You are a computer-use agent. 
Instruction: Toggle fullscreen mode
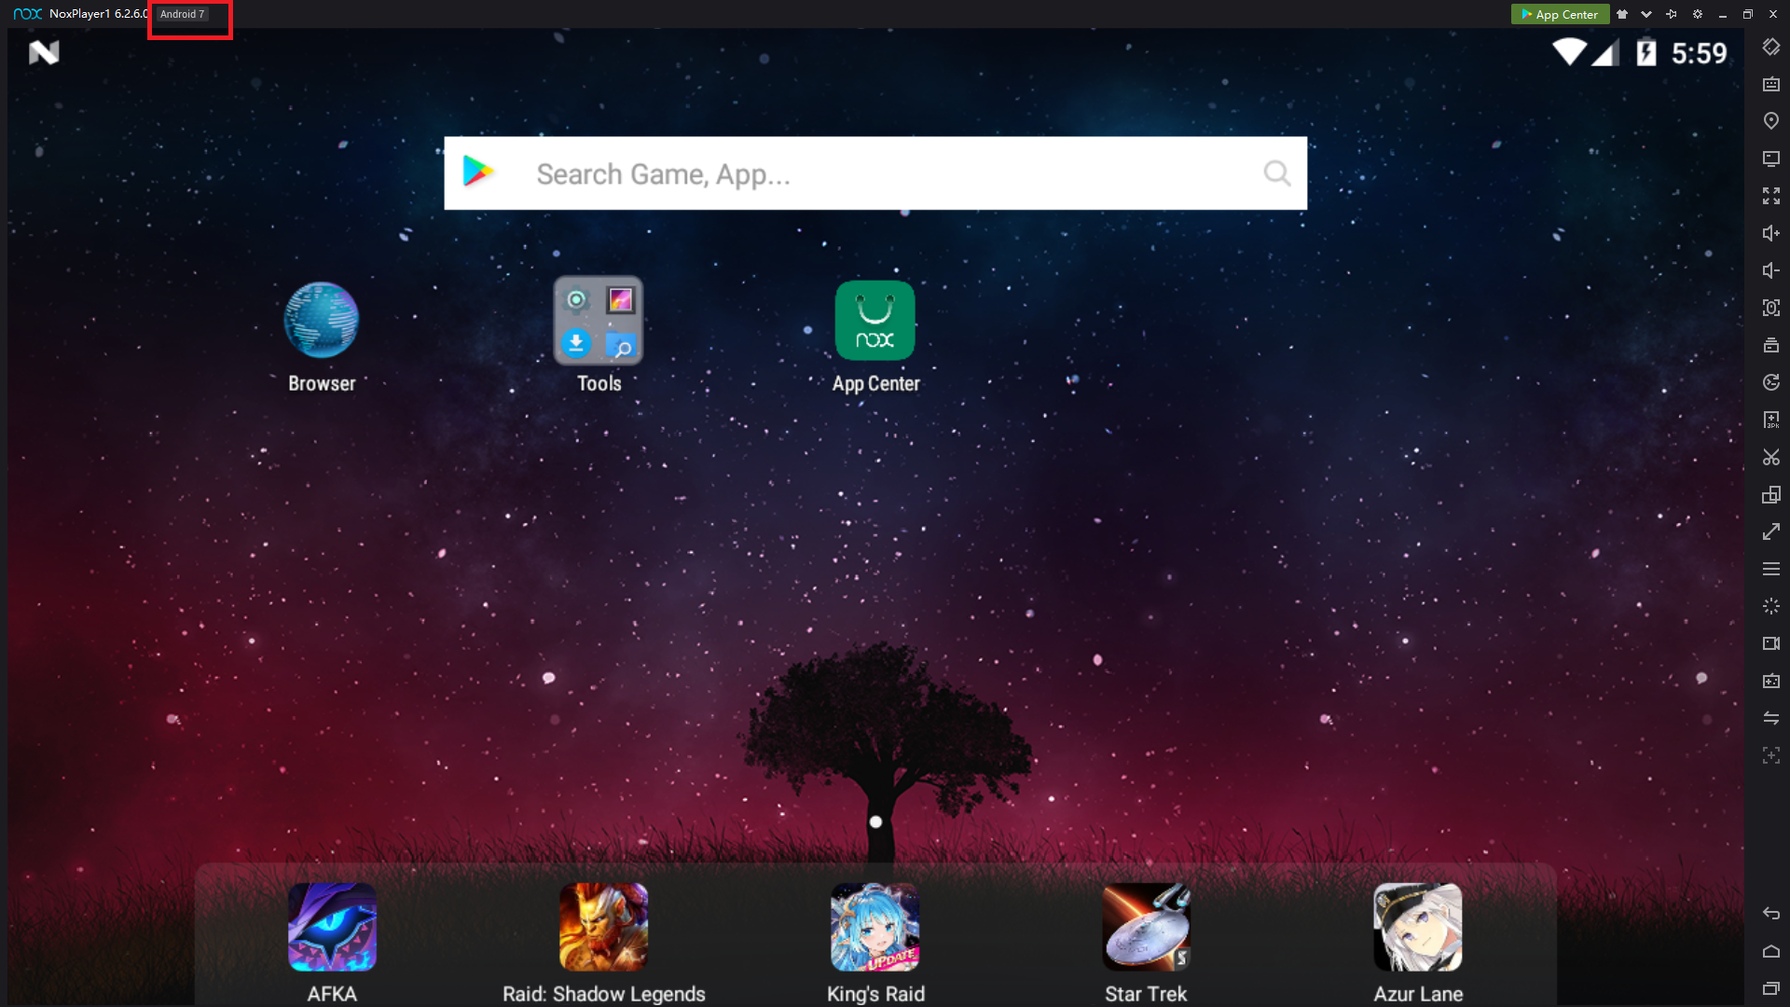coord(1771,196)
